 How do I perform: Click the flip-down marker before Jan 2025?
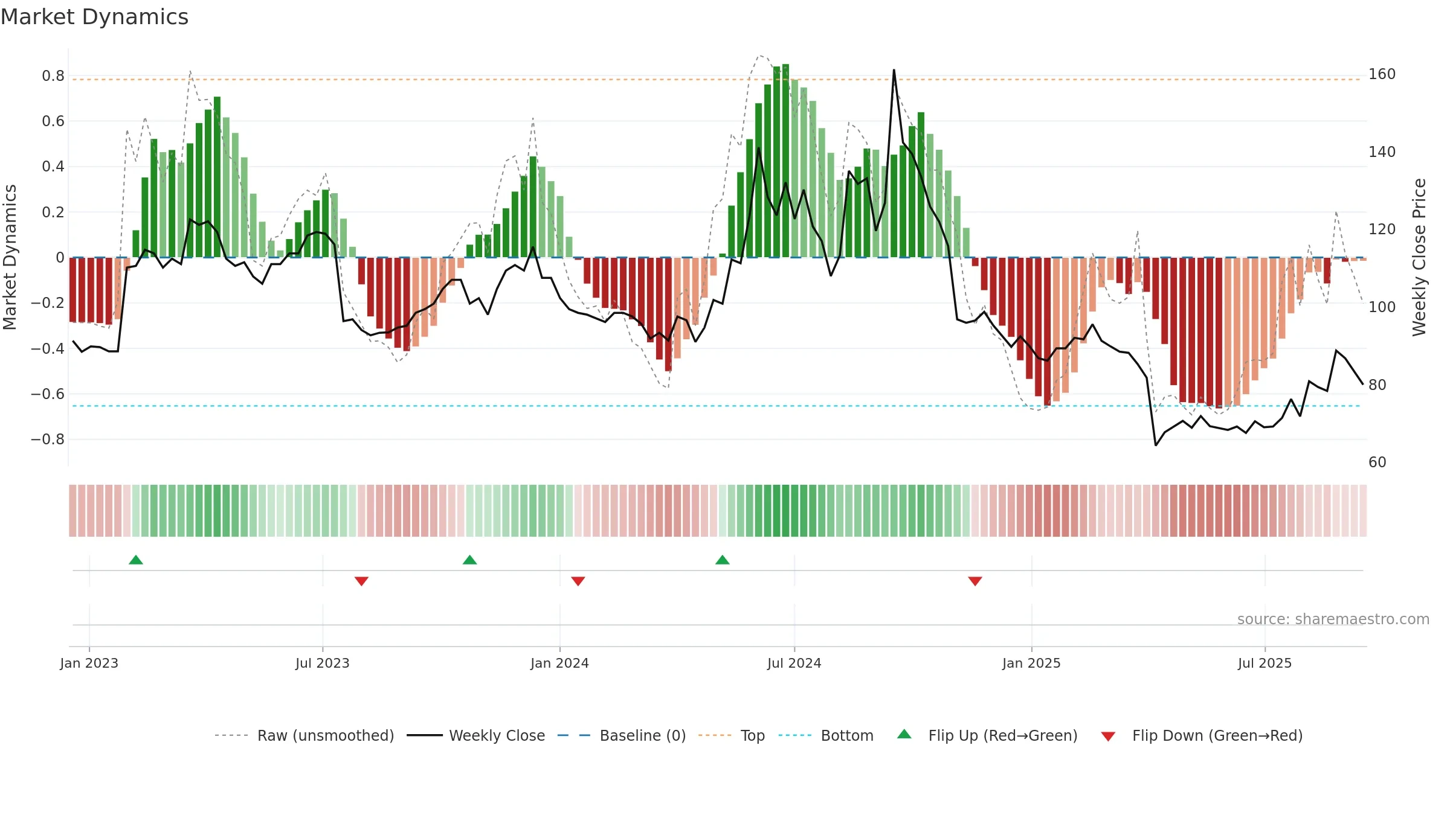tap(975, 581)
